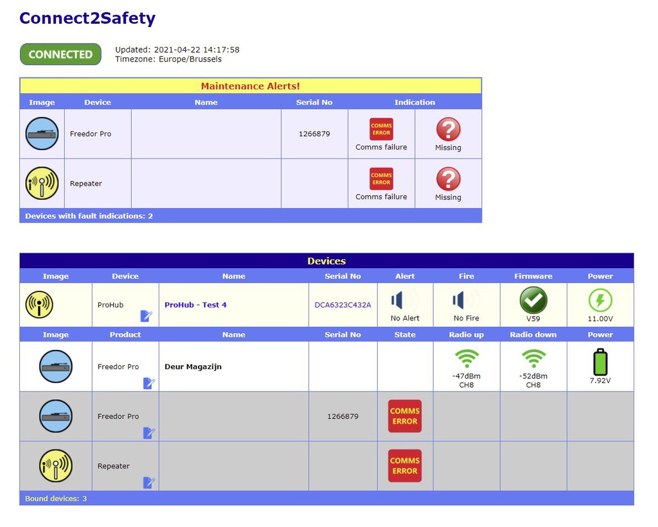Click the ProHub 11.00V power icon

[x=600, y=300]
